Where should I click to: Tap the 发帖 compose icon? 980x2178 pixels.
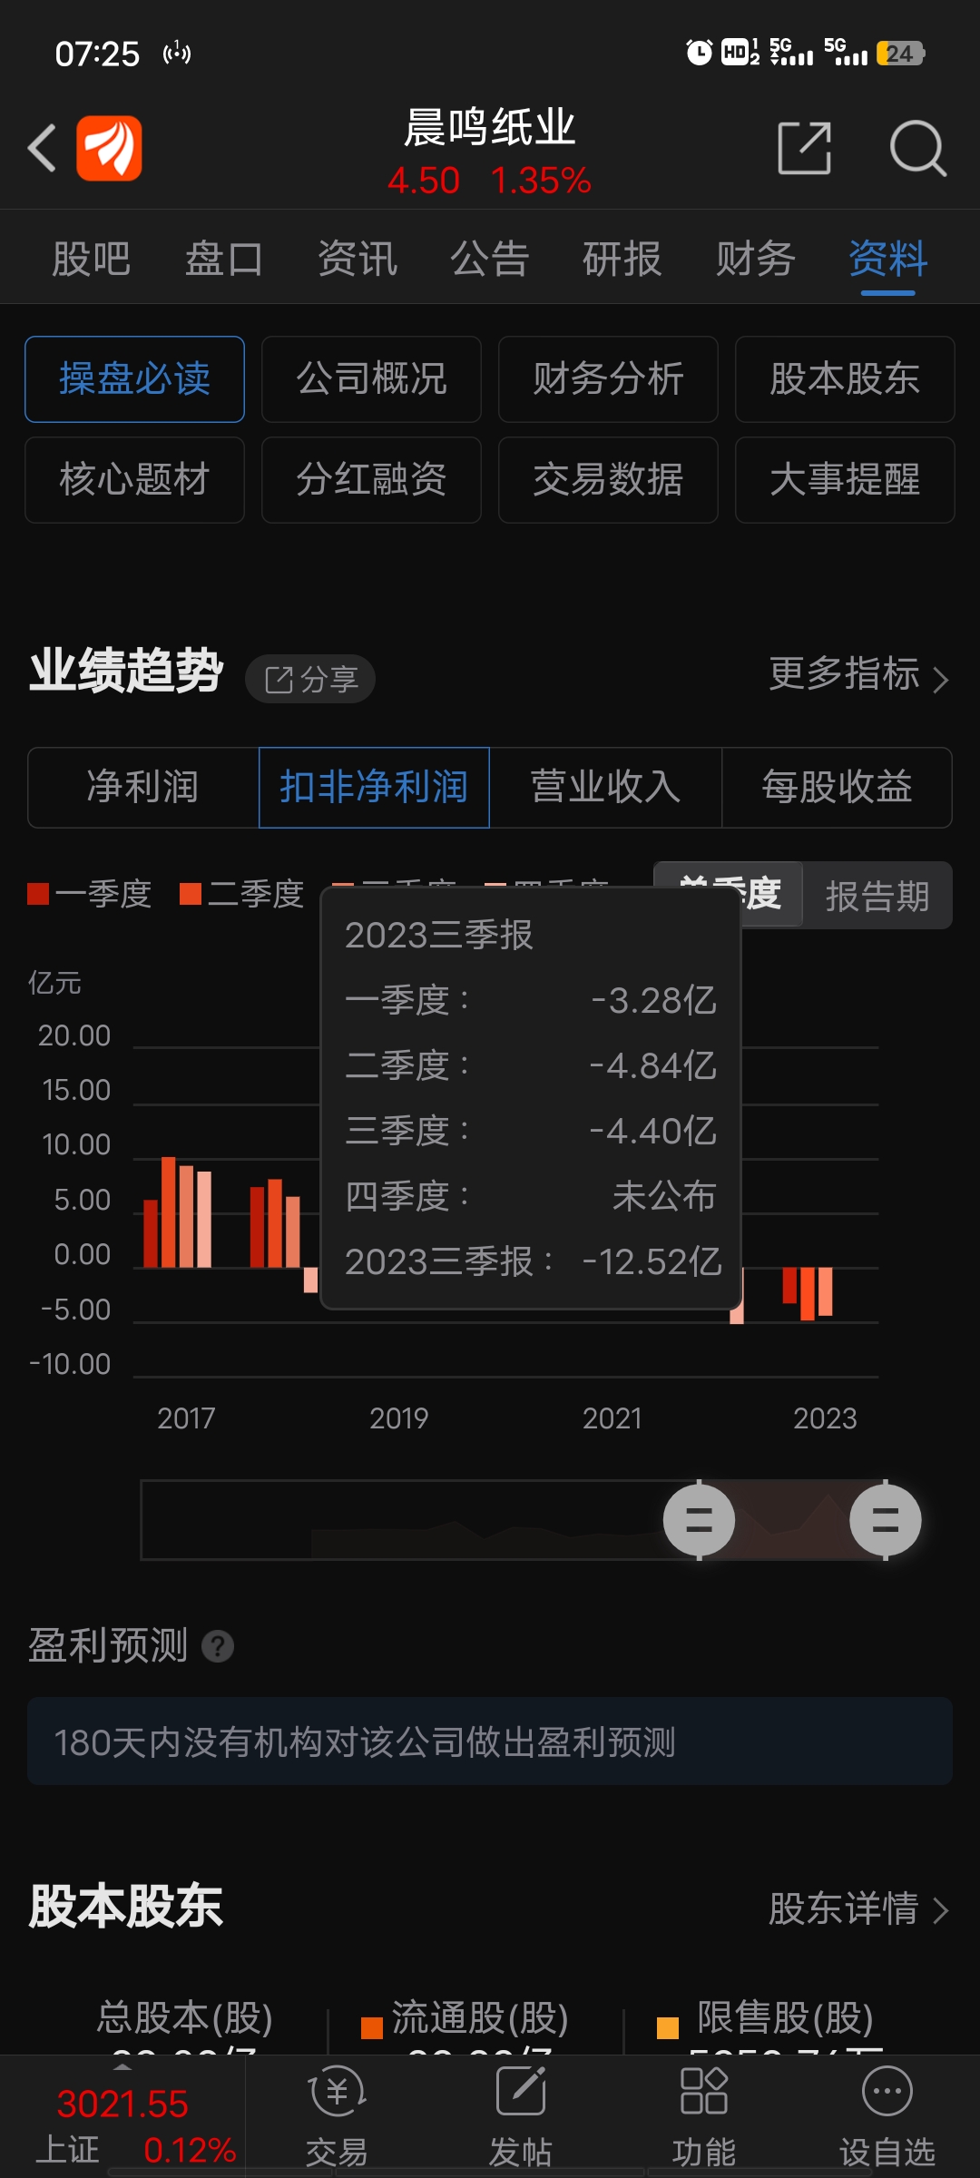click(521, 2091)
